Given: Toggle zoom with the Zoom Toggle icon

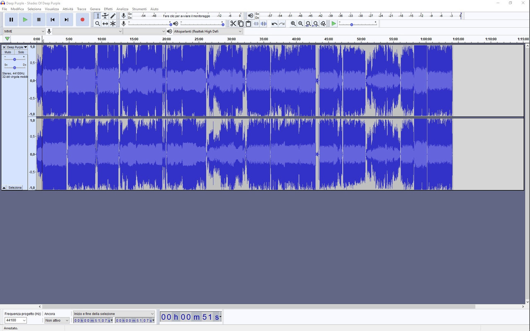Looking at the screenshot, I should point(323,24).
